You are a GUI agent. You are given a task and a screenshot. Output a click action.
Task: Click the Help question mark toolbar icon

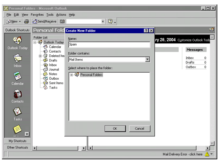(x=110, y=21)
